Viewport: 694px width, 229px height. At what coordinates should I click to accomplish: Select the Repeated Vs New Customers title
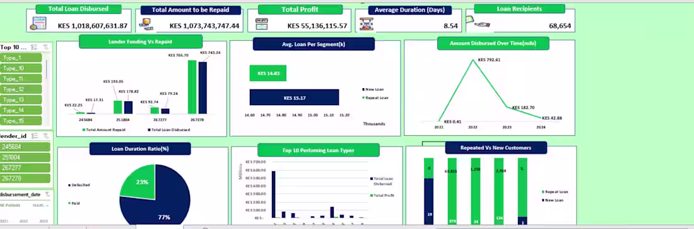pyautogui.click(x=496, y=147)
